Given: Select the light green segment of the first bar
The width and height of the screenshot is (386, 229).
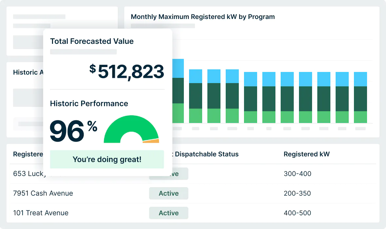Looking at the screenshot, I should (179, 113).
